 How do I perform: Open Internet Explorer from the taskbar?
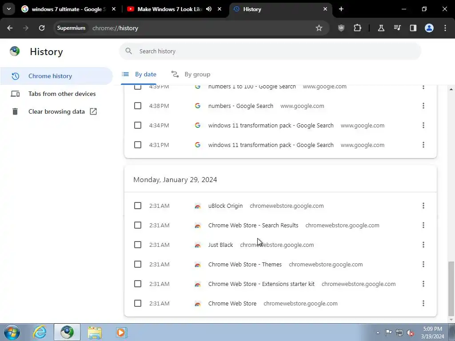click(x=40, y=332)
